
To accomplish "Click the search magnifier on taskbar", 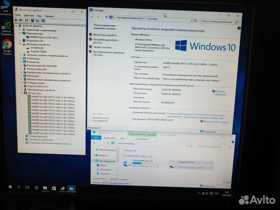I will (19, 187).
